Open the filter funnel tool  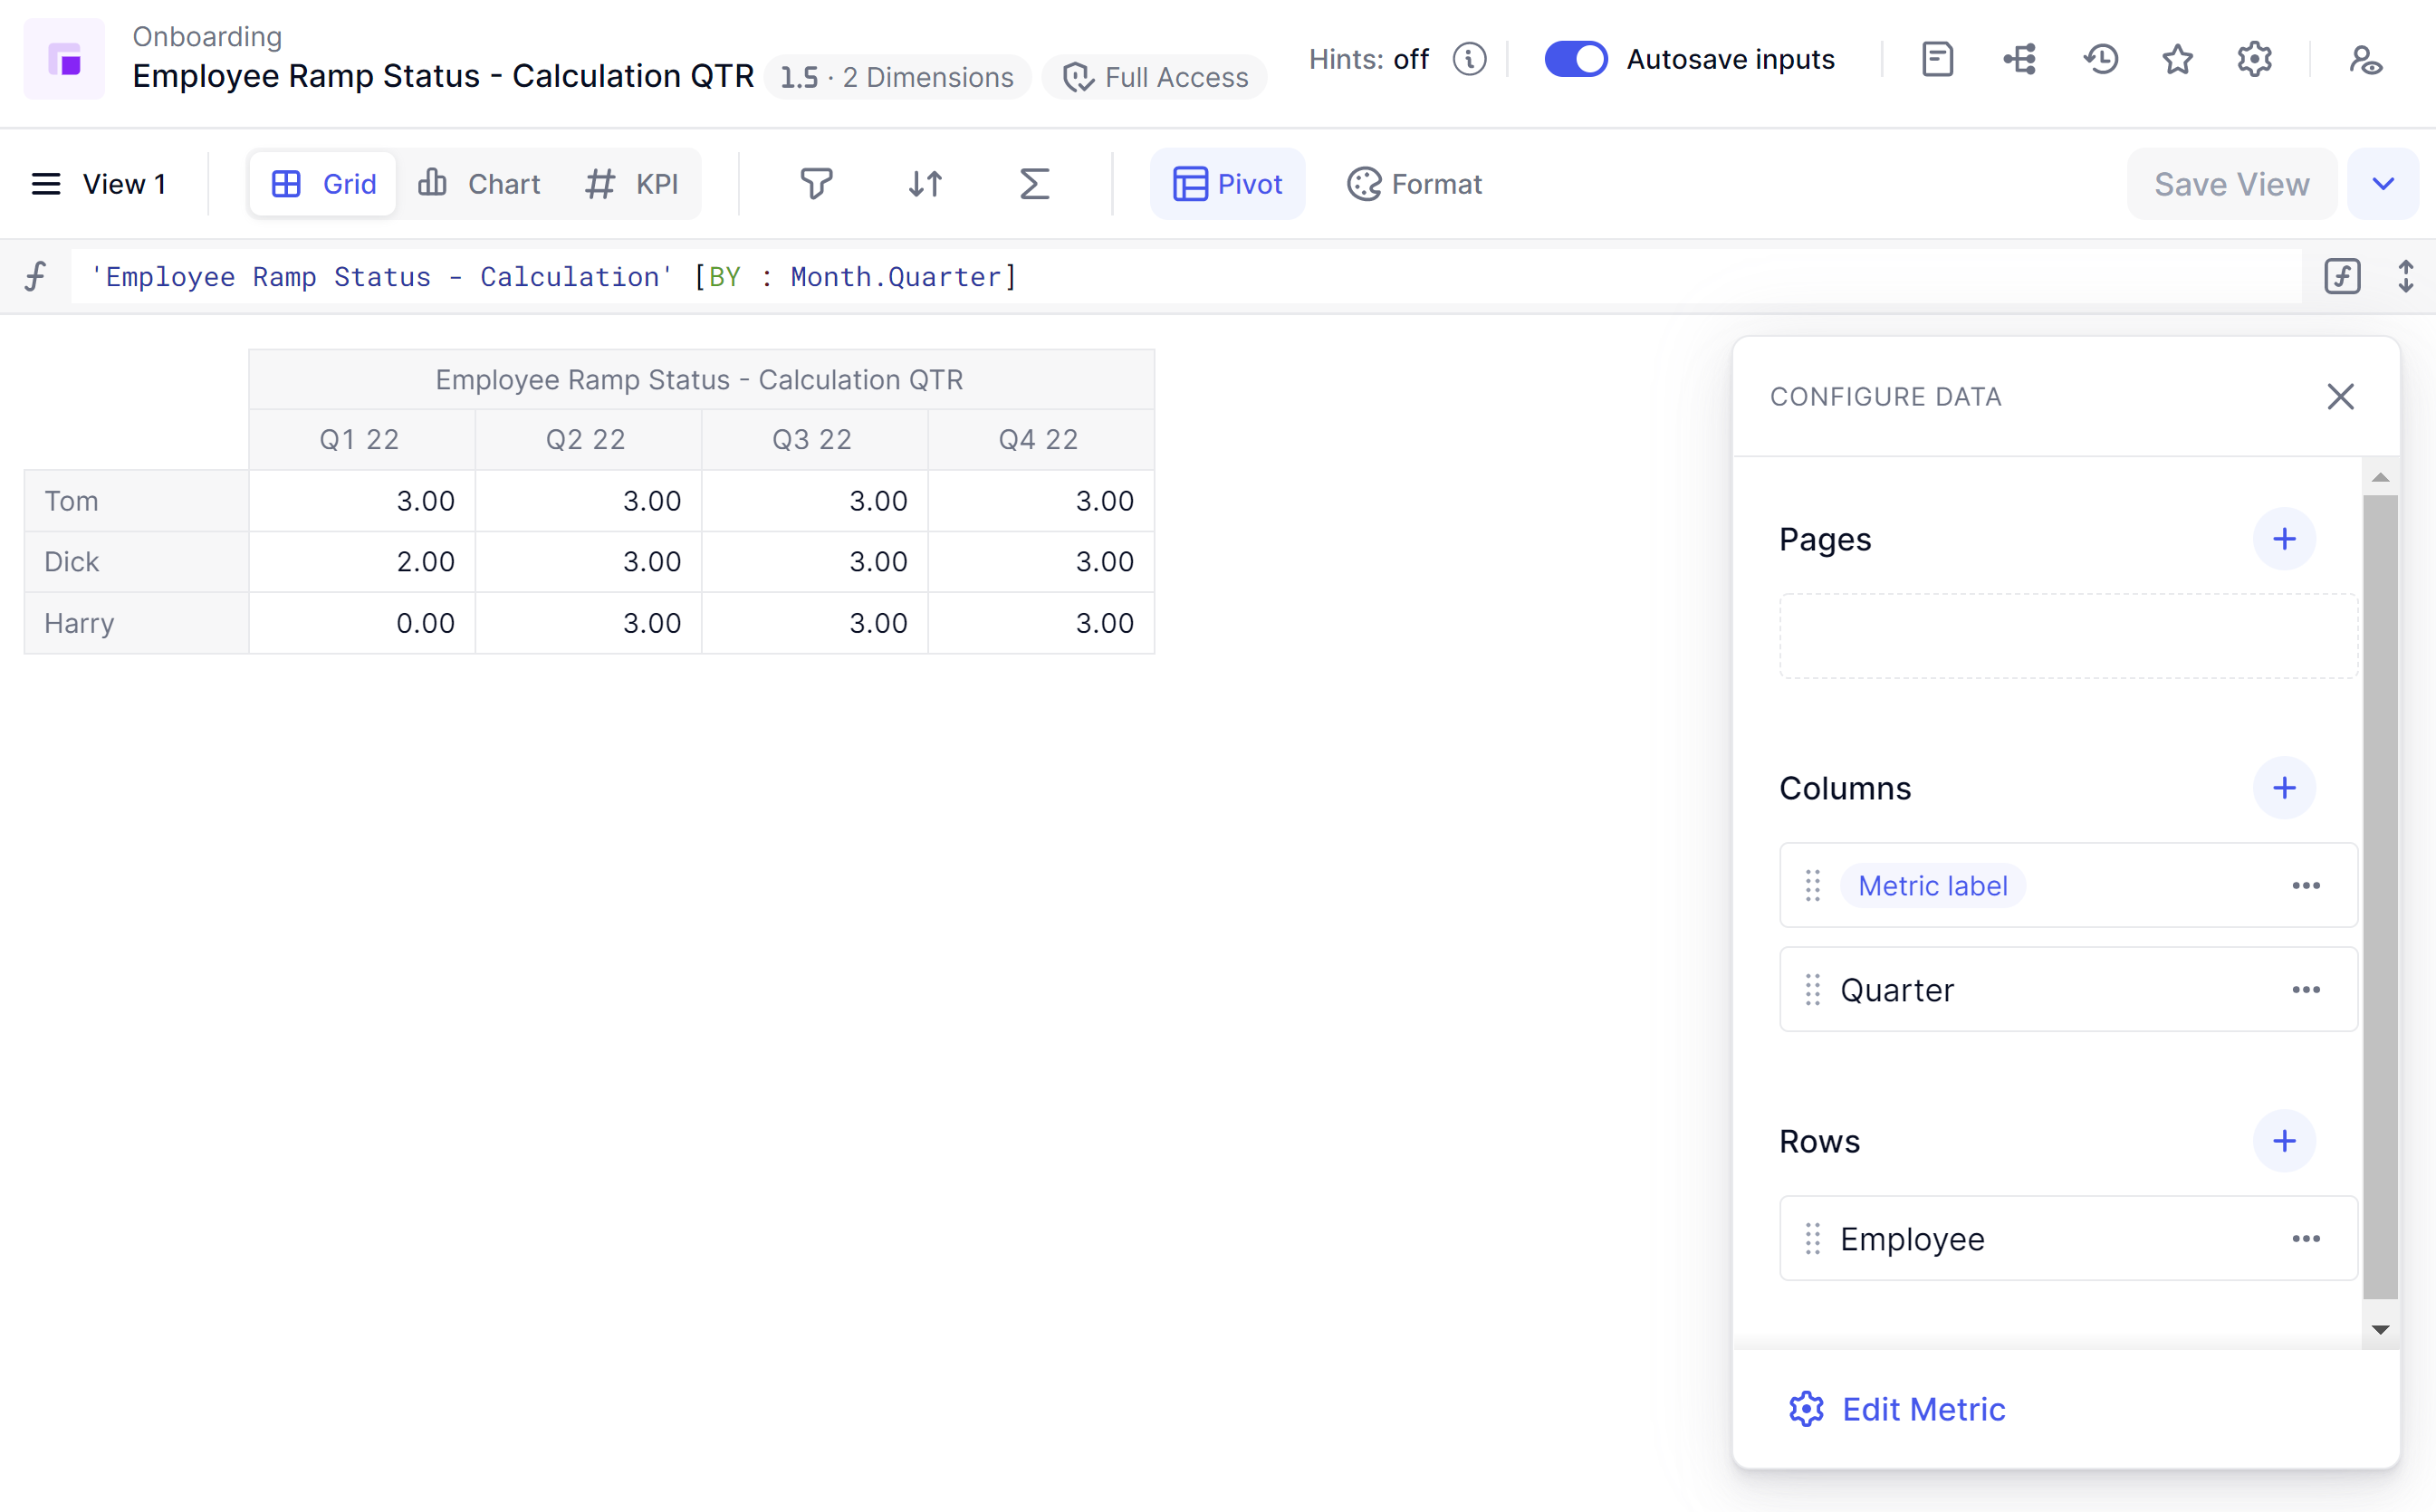click(x=816, y=184)
